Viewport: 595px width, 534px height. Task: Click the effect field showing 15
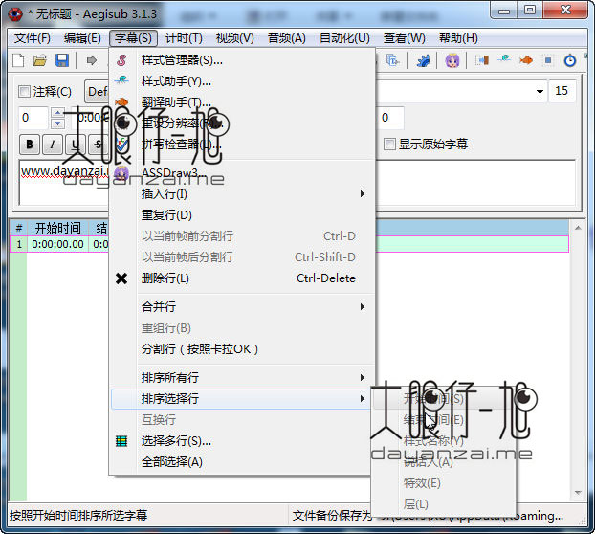(x=562, y=91)
